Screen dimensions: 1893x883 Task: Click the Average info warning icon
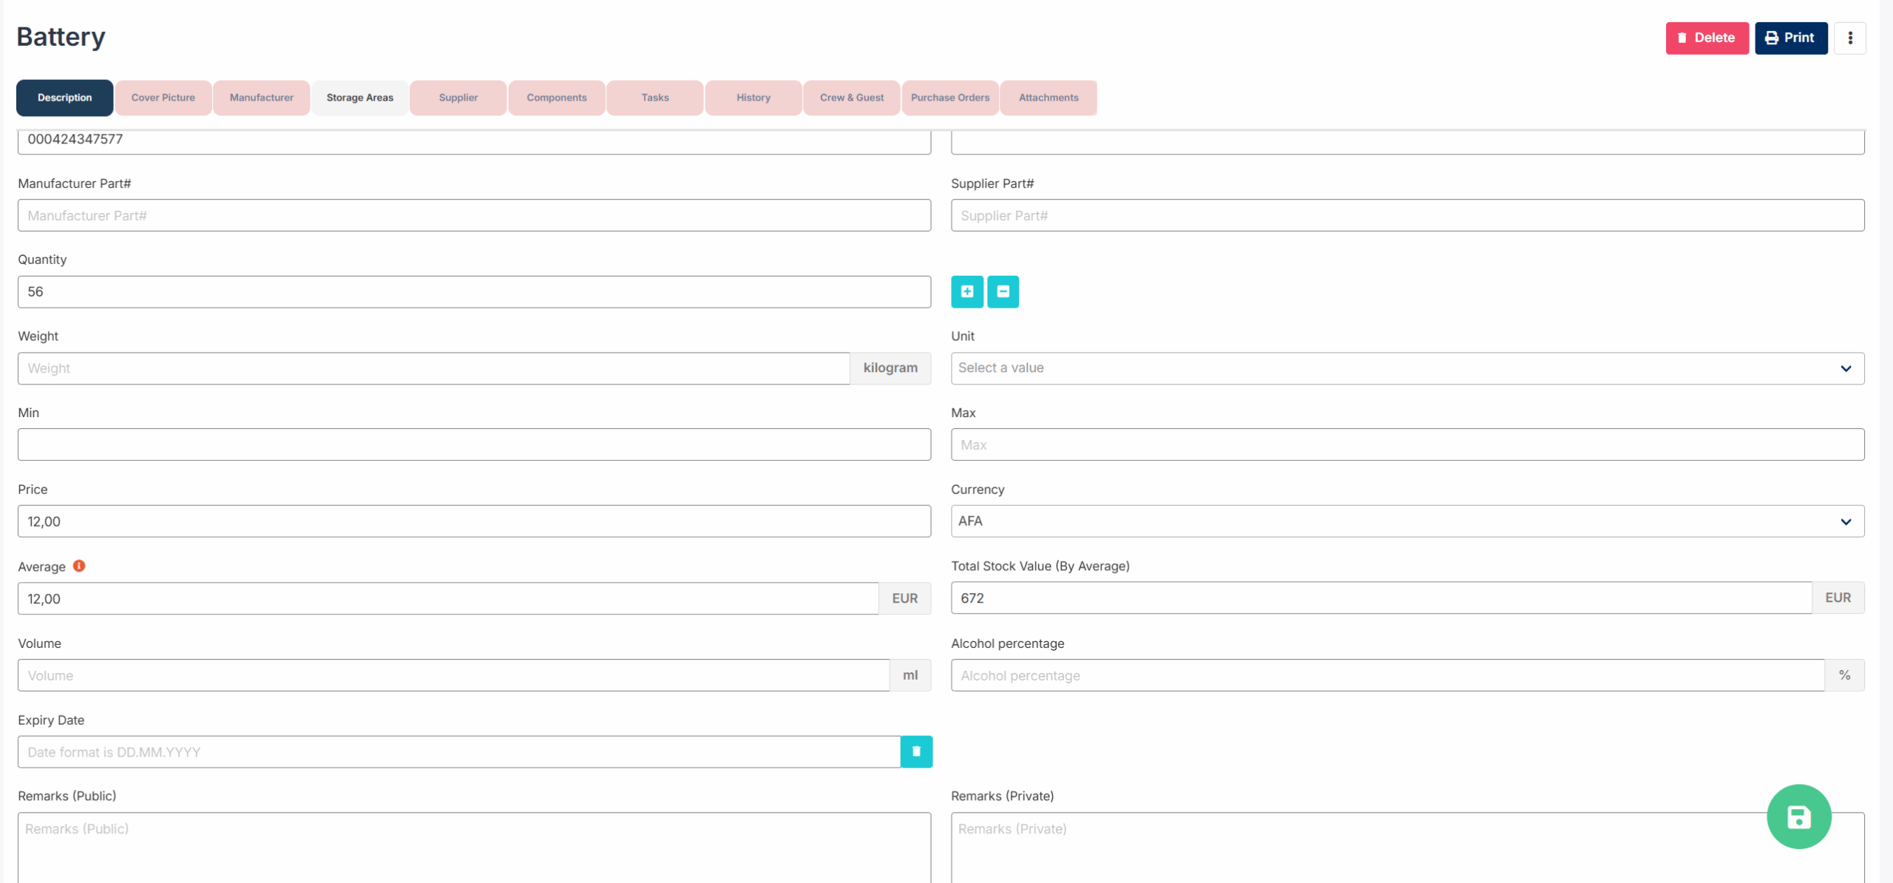(x=79, y=566)
